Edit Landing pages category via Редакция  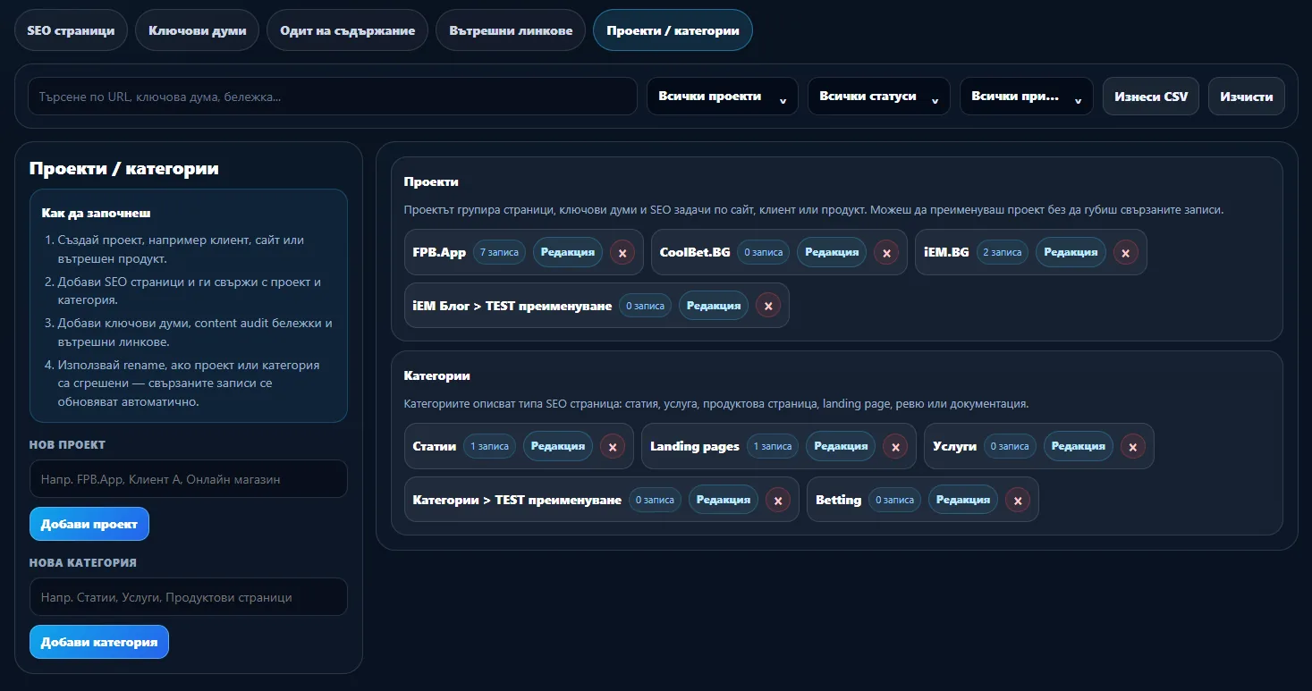pyautogui.click(x=841, y=446)
